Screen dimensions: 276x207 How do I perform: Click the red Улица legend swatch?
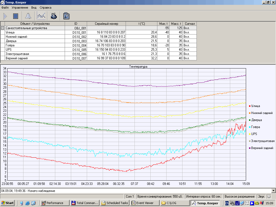coord(250,106)
